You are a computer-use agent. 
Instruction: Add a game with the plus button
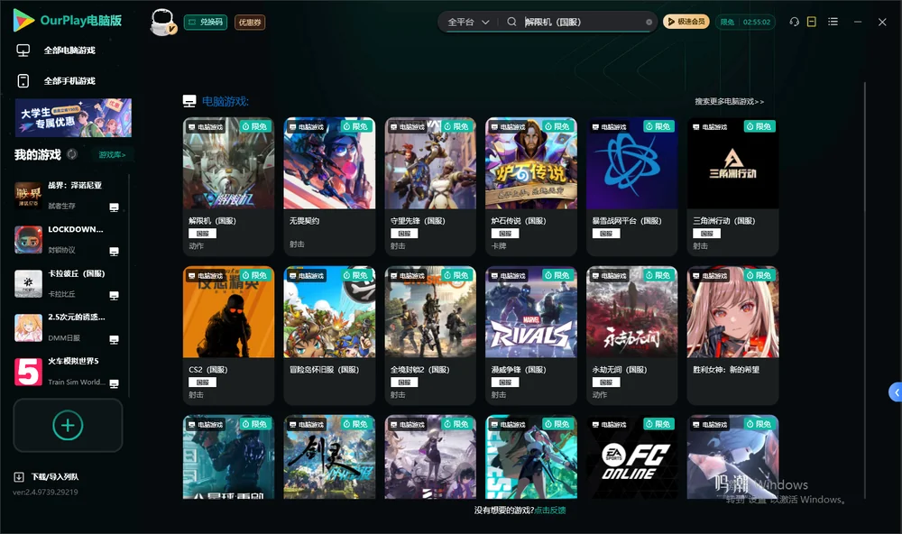coord(68,425)
